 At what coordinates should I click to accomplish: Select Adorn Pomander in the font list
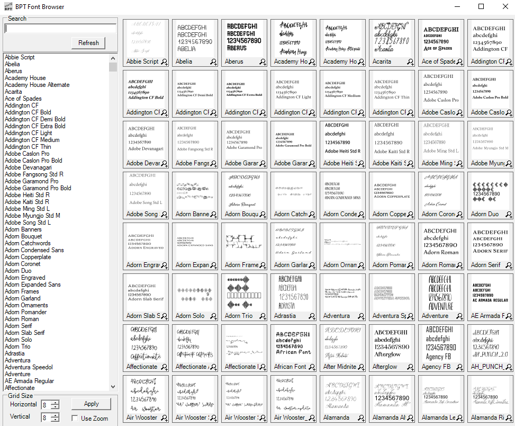click(x=25, y=313)
